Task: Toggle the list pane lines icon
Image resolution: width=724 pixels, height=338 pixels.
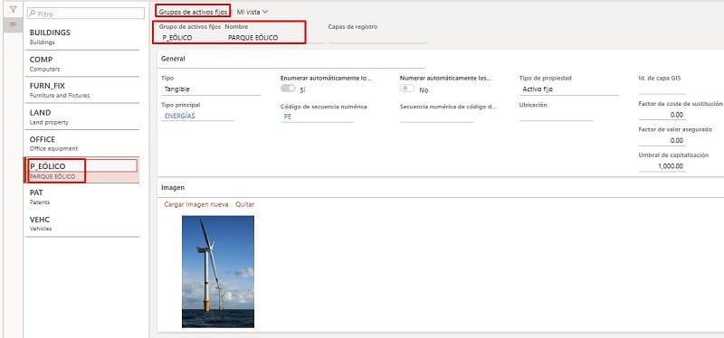Action: tap(13, 24)
